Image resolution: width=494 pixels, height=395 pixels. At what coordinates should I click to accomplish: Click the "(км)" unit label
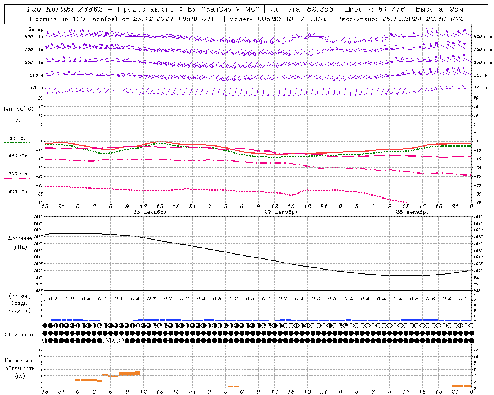click(20, 376)
